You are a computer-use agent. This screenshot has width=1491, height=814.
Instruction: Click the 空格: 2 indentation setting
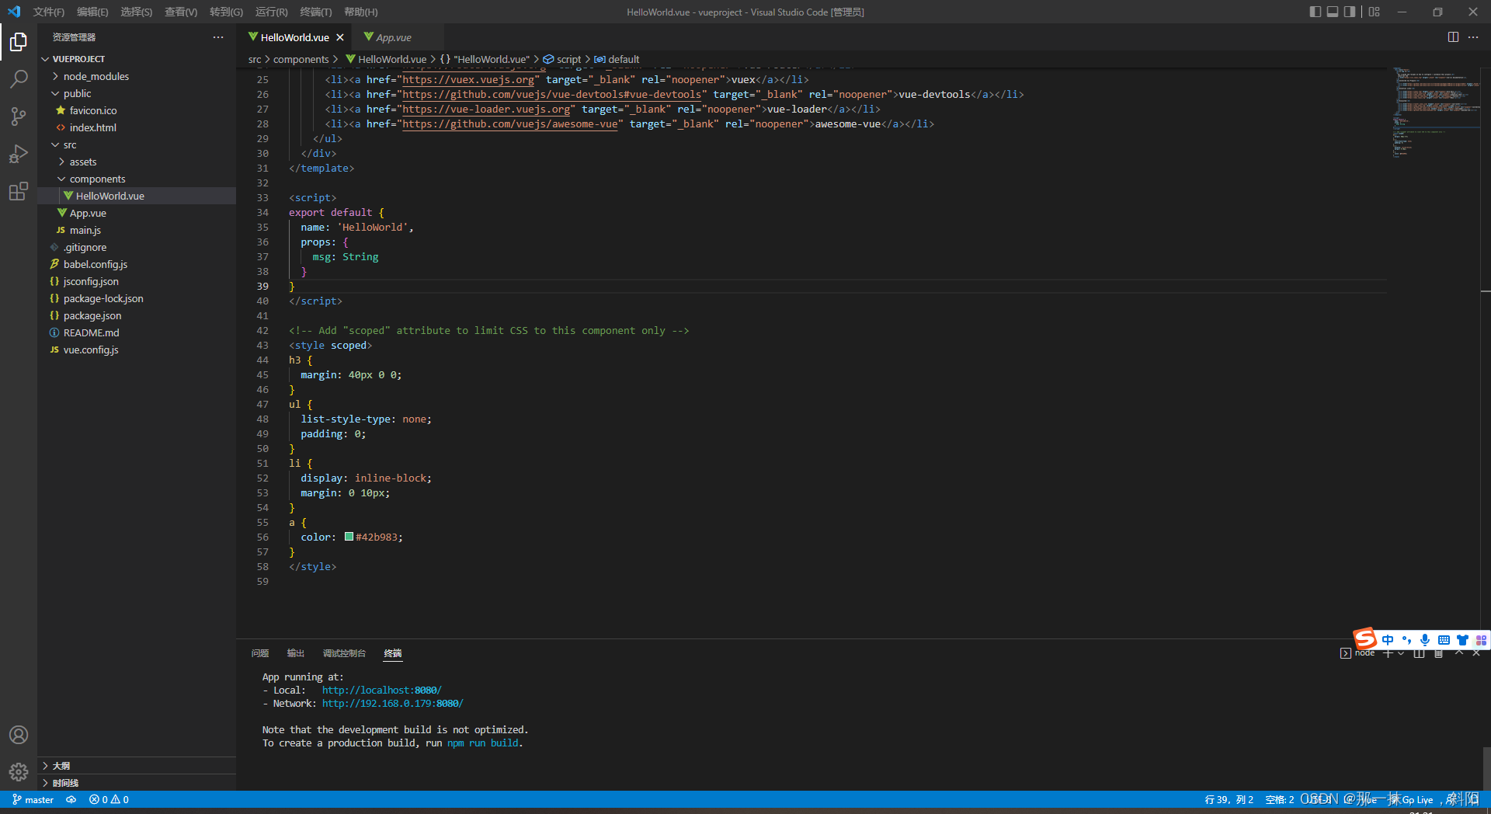[1280, 799]
